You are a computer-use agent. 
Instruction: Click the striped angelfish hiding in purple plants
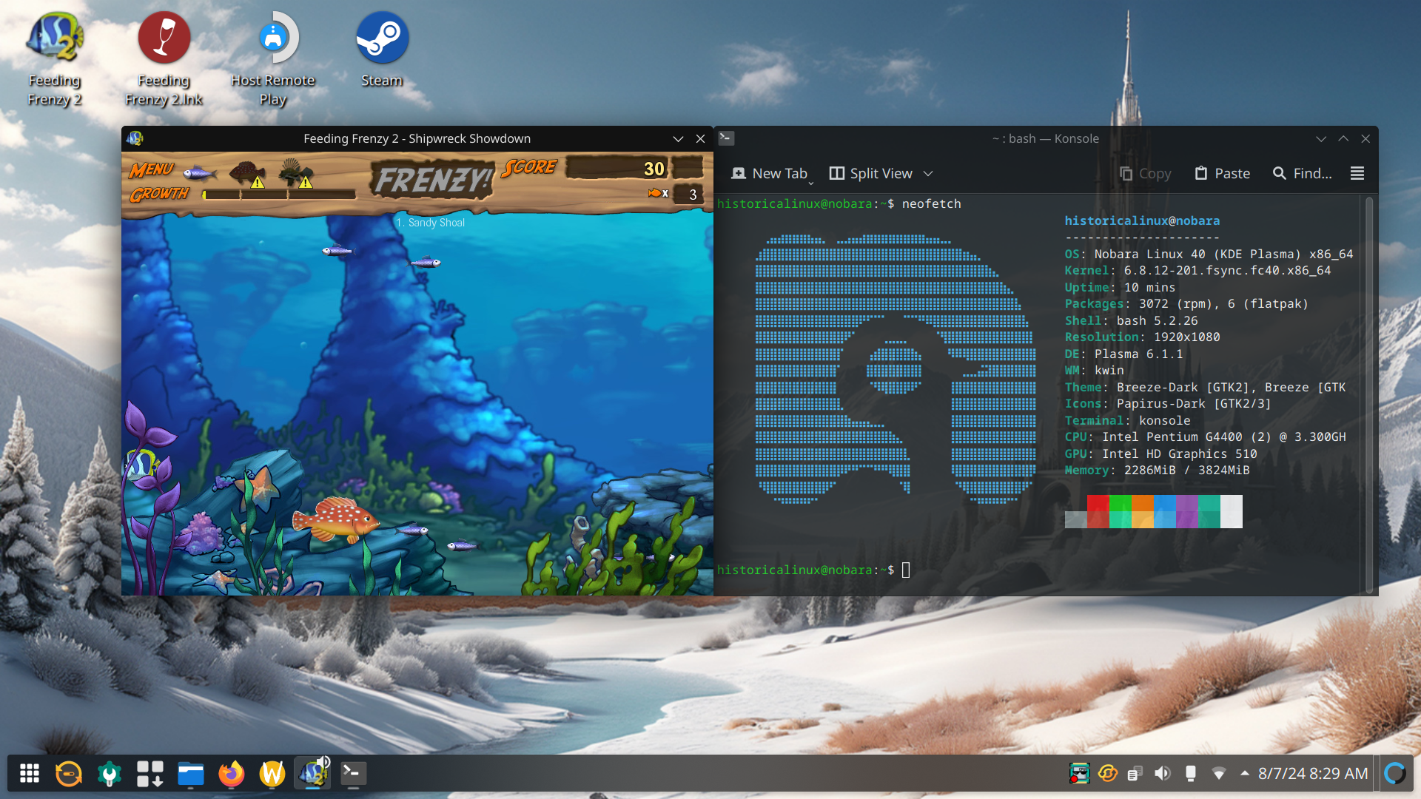click(141, 465)
